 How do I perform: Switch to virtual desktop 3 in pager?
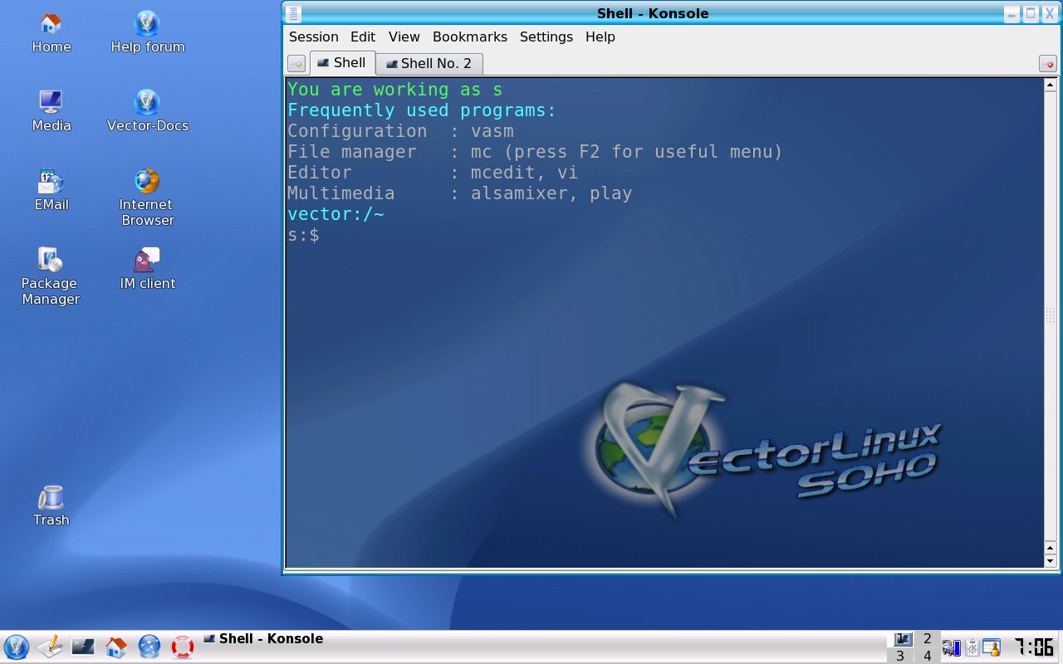pyautogui.click(x=901, y=656)
